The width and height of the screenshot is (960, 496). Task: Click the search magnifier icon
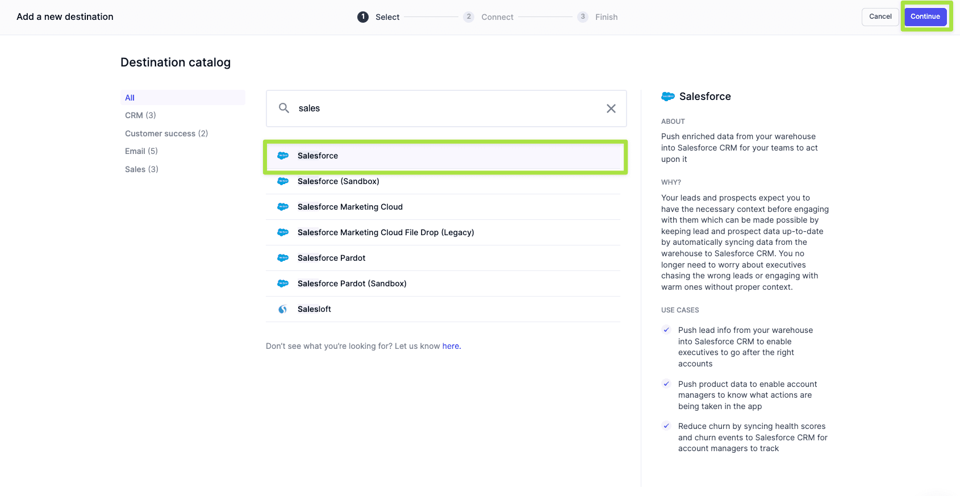(x=284, y=108)
